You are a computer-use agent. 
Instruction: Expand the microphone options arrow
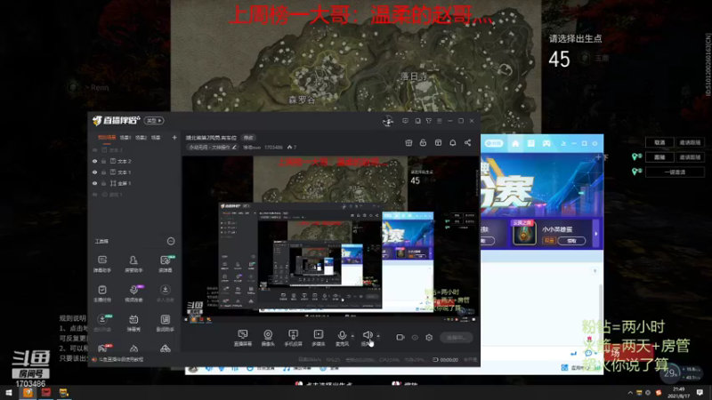352,336
